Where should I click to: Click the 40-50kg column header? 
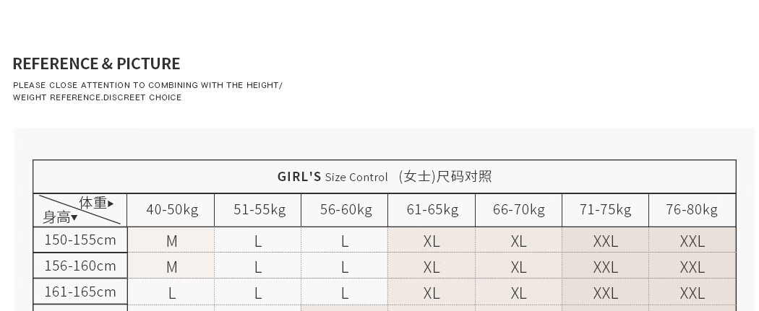[x=172, y=210]
